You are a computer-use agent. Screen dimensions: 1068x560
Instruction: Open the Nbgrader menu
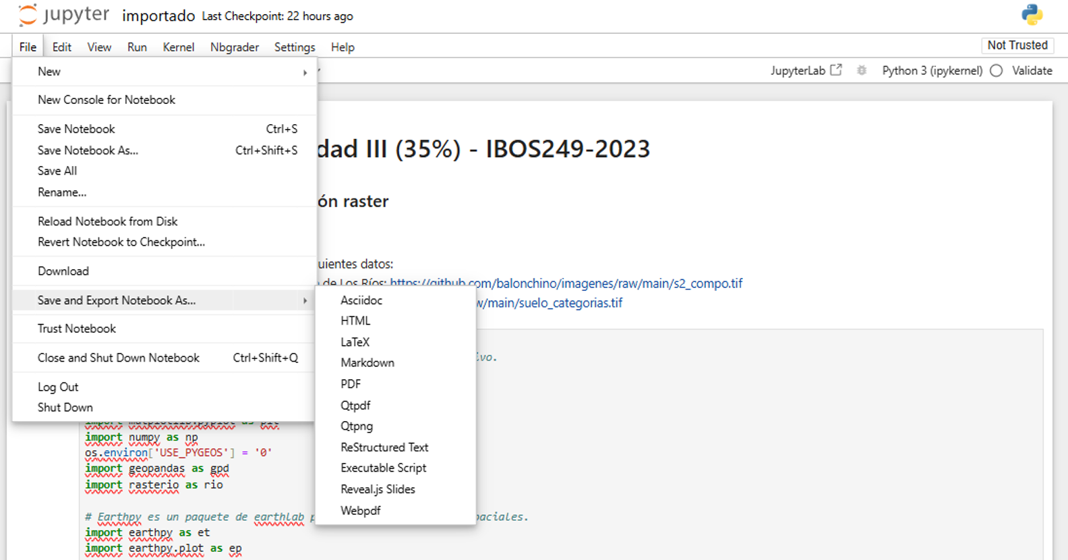[234, 47]
